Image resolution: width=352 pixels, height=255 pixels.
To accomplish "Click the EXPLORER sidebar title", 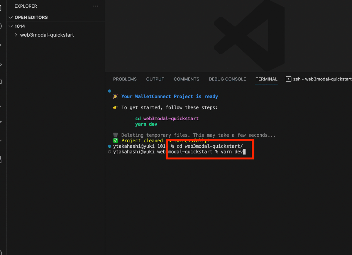I will tap(26, 6).
